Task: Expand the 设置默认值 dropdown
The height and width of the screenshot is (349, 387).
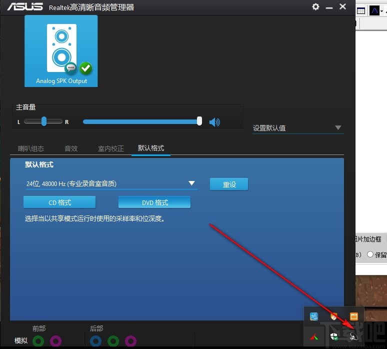Action: [x=298, y=128]
